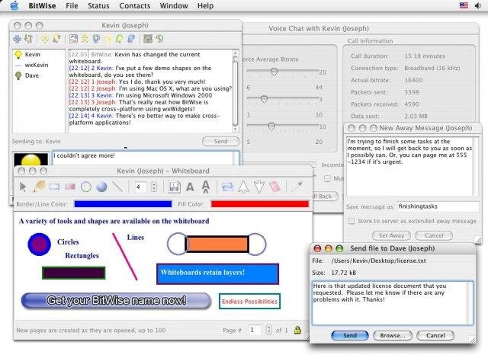Select the plain text 'A' tool
488x358 pixels.
click(x=190, y=187)
